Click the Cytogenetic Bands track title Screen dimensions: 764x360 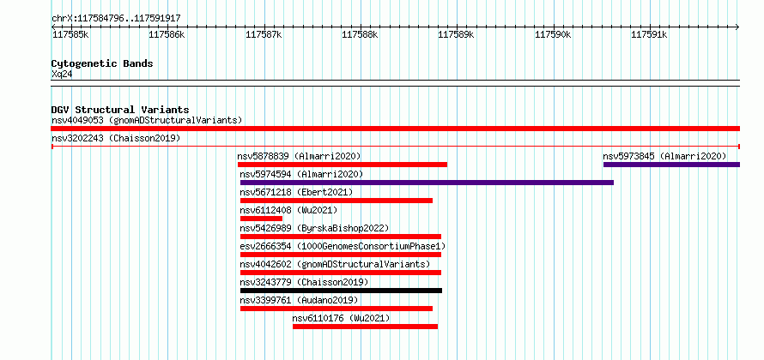click(x=102, y=63)
